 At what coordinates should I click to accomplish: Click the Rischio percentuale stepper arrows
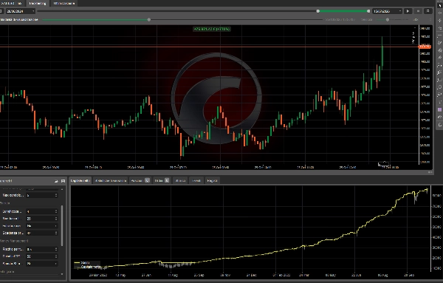56,249
